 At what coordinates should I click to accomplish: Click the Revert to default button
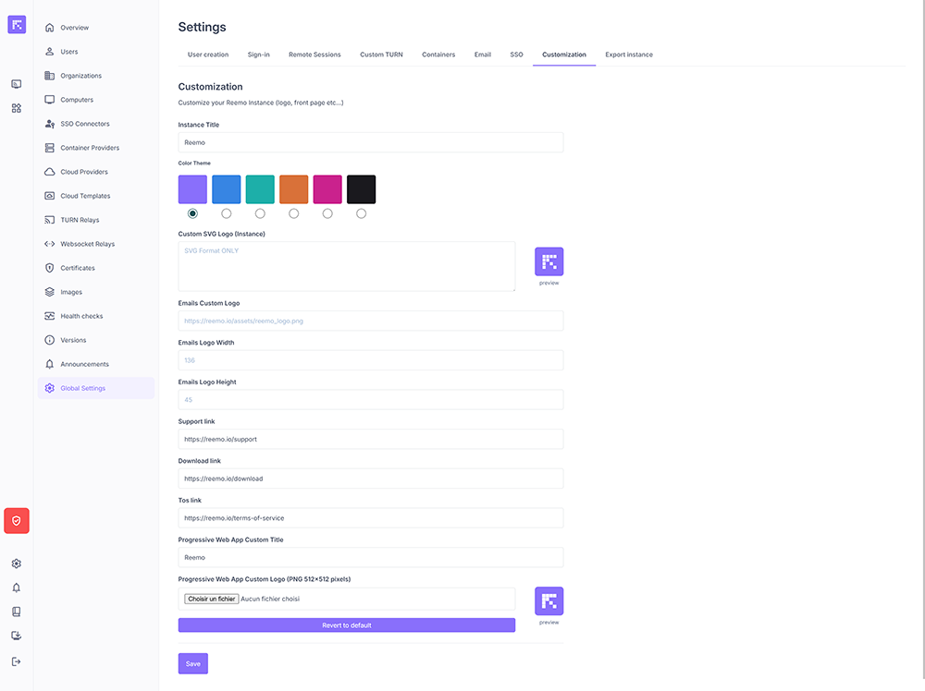click(347, 625)
